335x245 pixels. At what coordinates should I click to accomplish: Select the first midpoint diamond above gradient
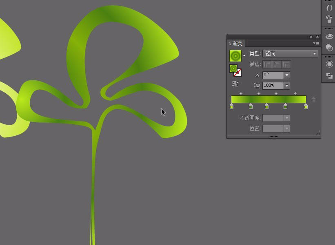[241, 93]
